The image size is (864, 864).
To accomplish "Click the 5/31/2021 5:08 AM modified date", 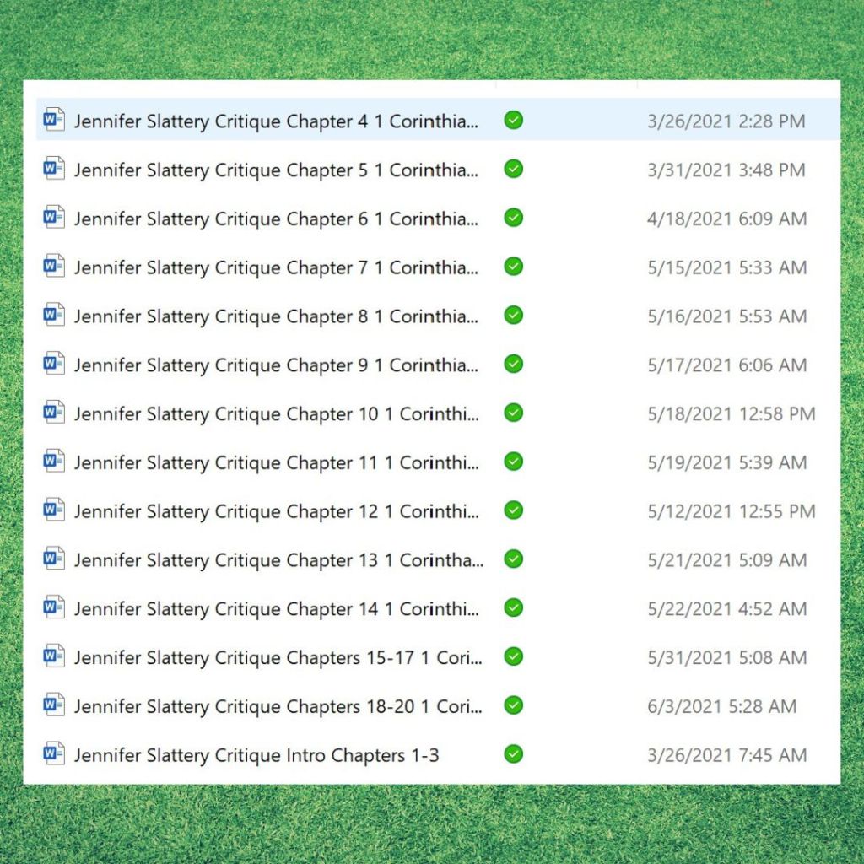I will pos(726,657).
